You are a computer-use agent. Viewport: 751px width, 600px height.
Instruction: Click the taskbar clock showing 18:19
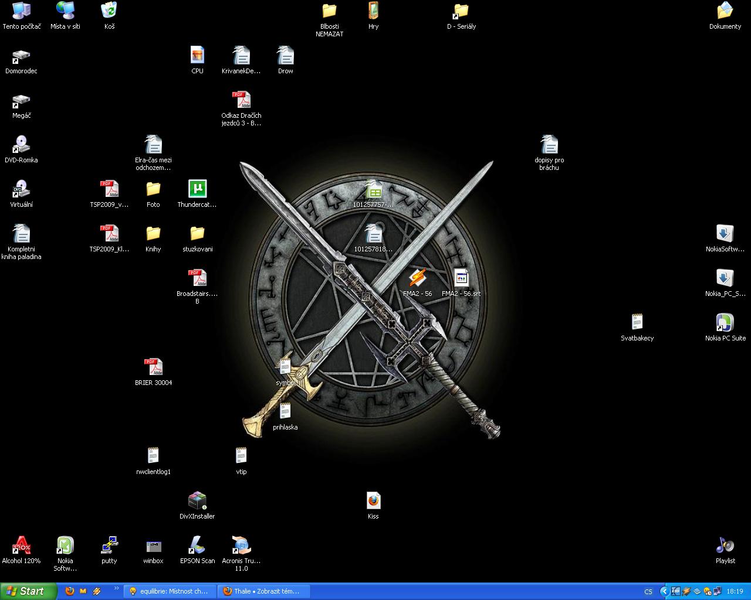(735, 591)
